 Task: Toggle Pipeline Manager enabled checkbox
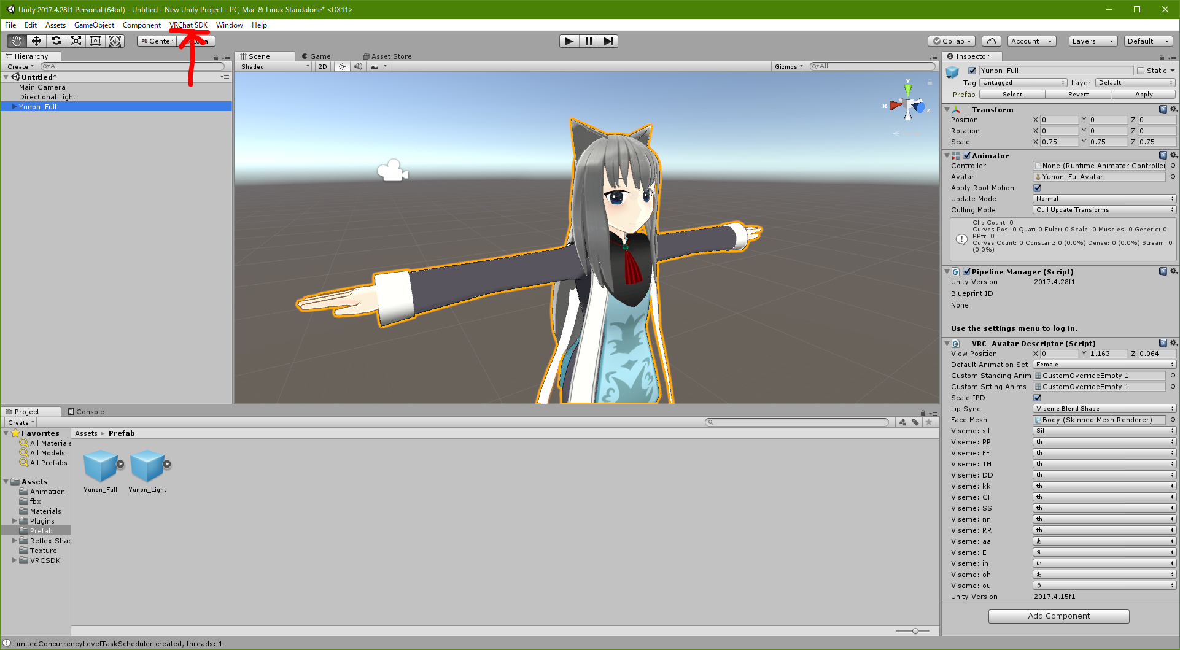967,271
